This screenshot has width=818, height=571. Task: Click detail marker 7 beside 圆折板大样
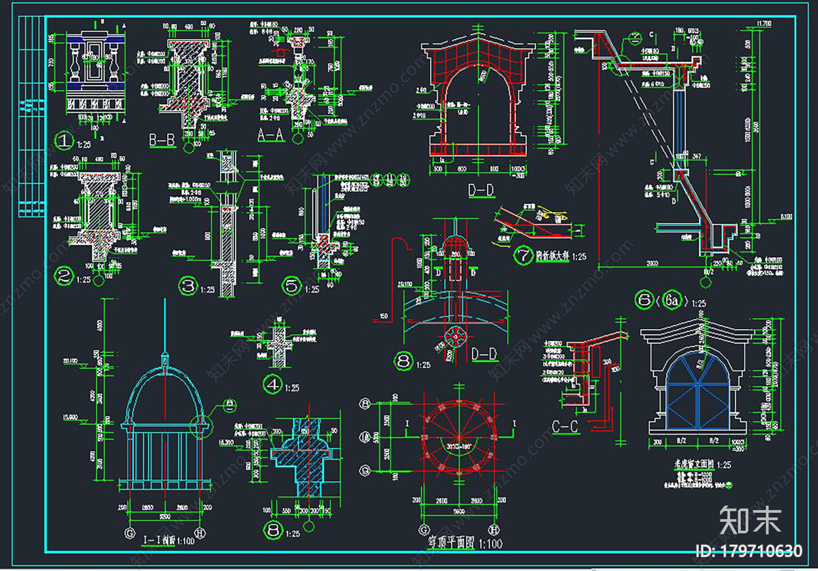pyautogui.click(x=524, y=255)
